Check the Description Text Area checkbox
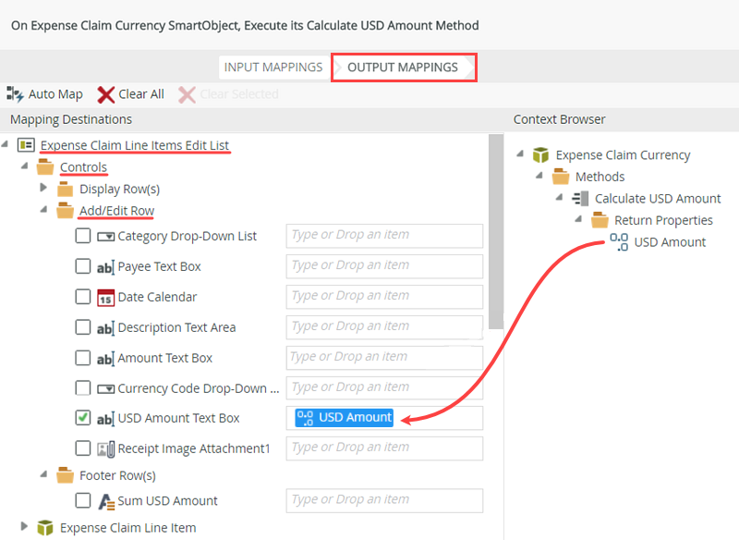 tap(83, 326)
